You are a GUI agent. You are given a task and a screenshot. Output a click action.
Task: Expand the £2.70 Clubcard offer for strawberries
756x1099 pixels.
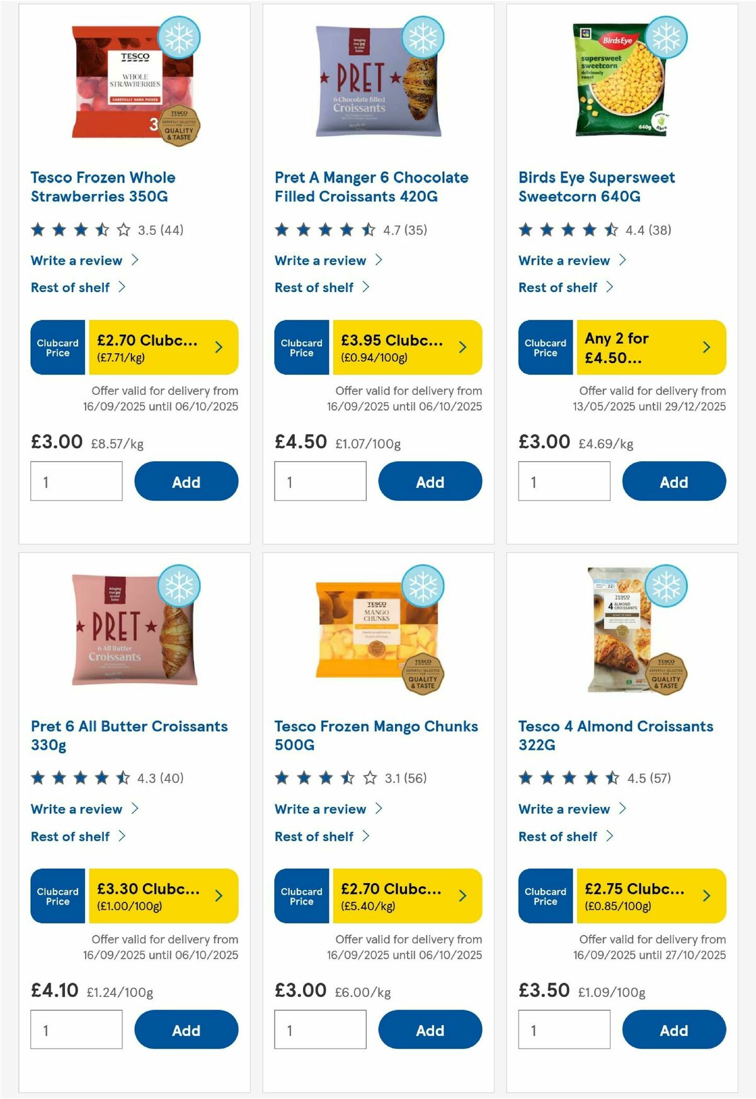(x=220, y=347)
